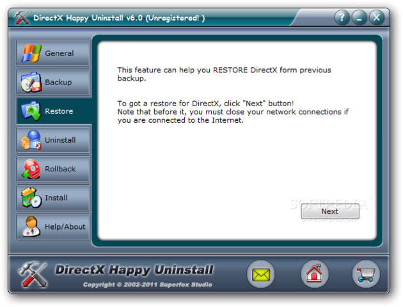Click the 'Copyright © 2002-2011 Superfox Studio' text
Screen dimensions: 403x307
pos(148,285)
